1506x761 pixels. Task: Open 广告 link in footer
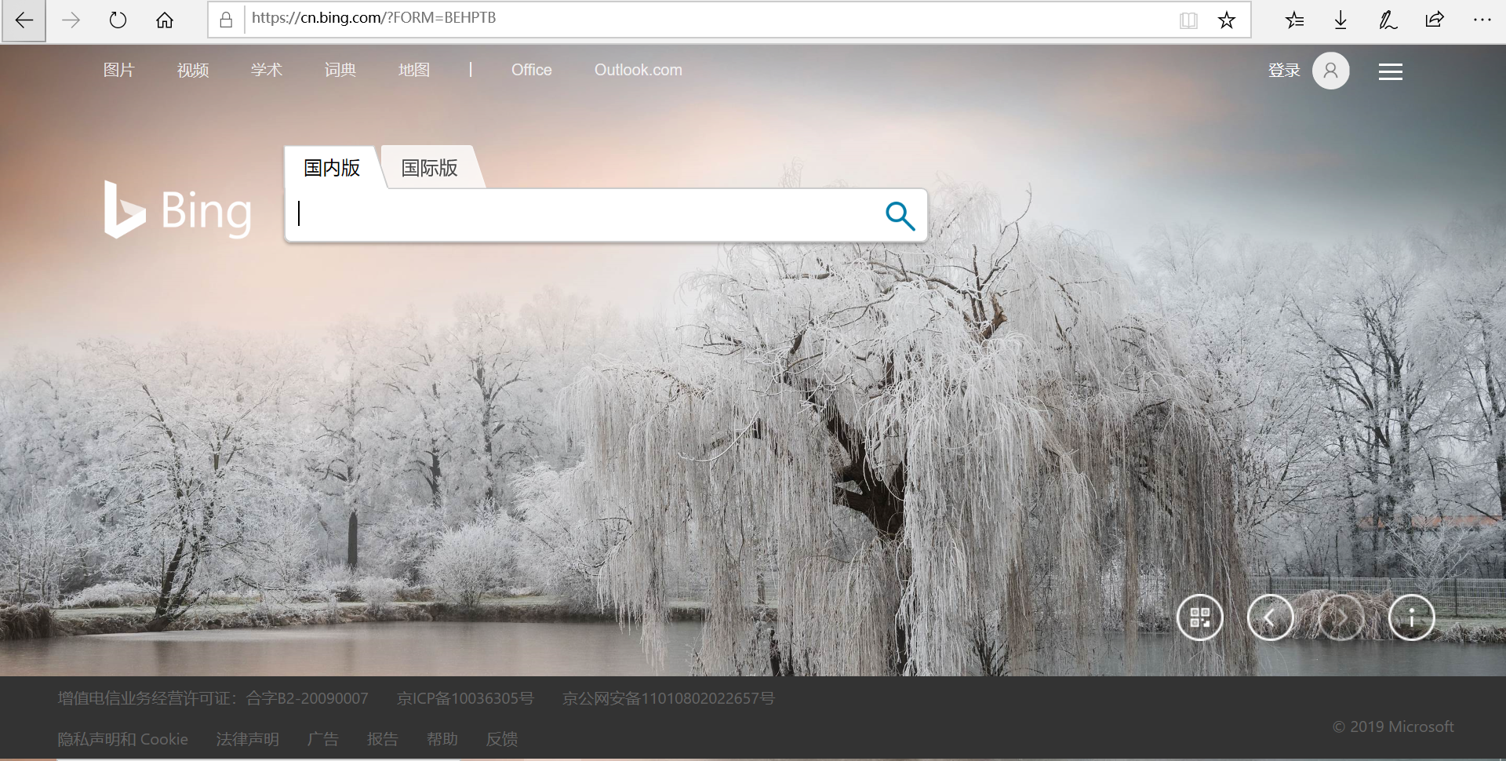(x=322, y=739)
